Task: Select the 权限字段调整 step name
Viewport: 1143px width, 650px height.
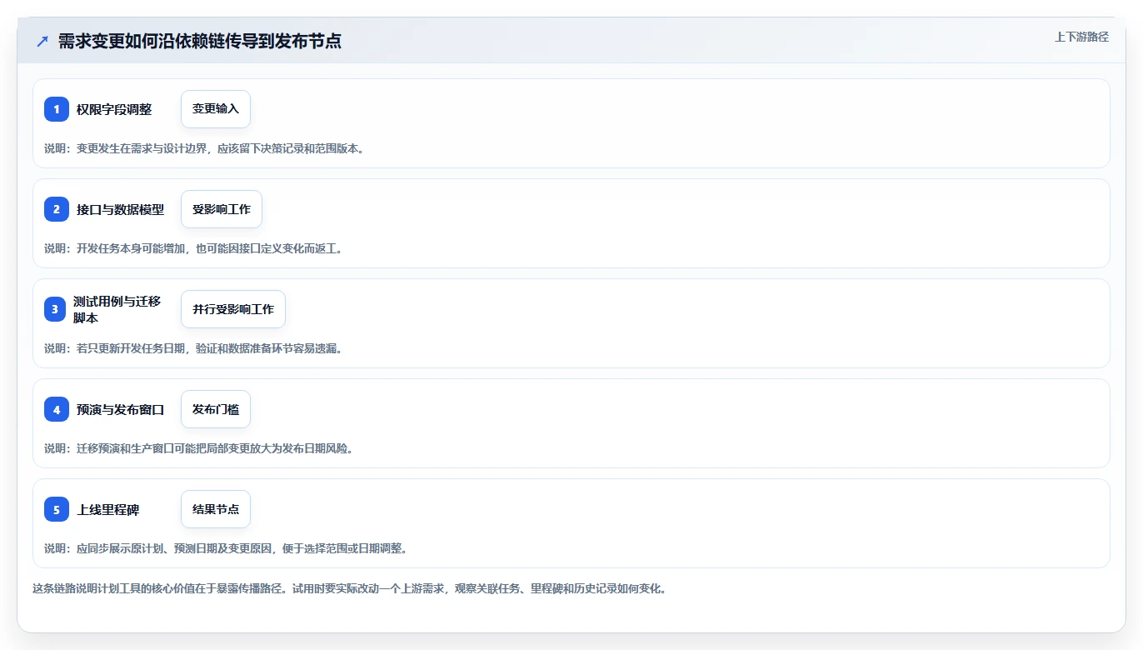Action: pyautogui.click(x=114, y=109)
